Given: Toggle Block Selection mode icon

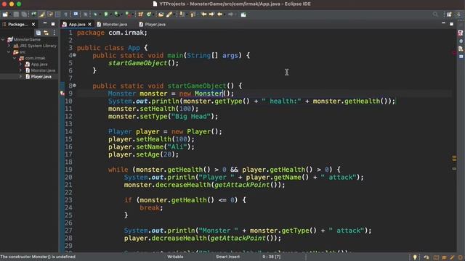Looking at the screenshot, I should pos(58,14).
